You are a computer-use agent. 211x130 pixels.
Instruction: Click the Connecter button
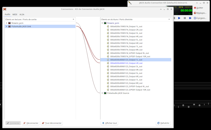(13, 123)
